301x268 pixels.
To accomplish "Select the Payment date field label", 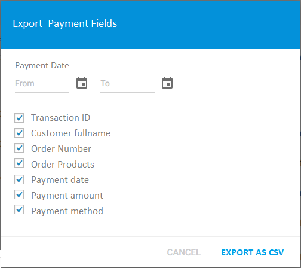I will [x=60, y=180].
